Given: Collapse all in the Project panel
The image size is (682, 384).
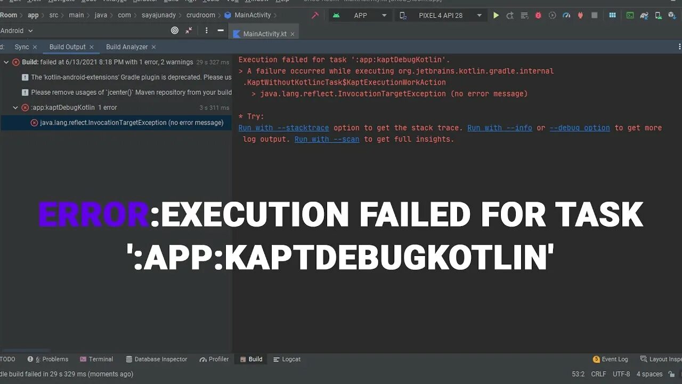Looking at the screenshot, I should pos(189,30).
